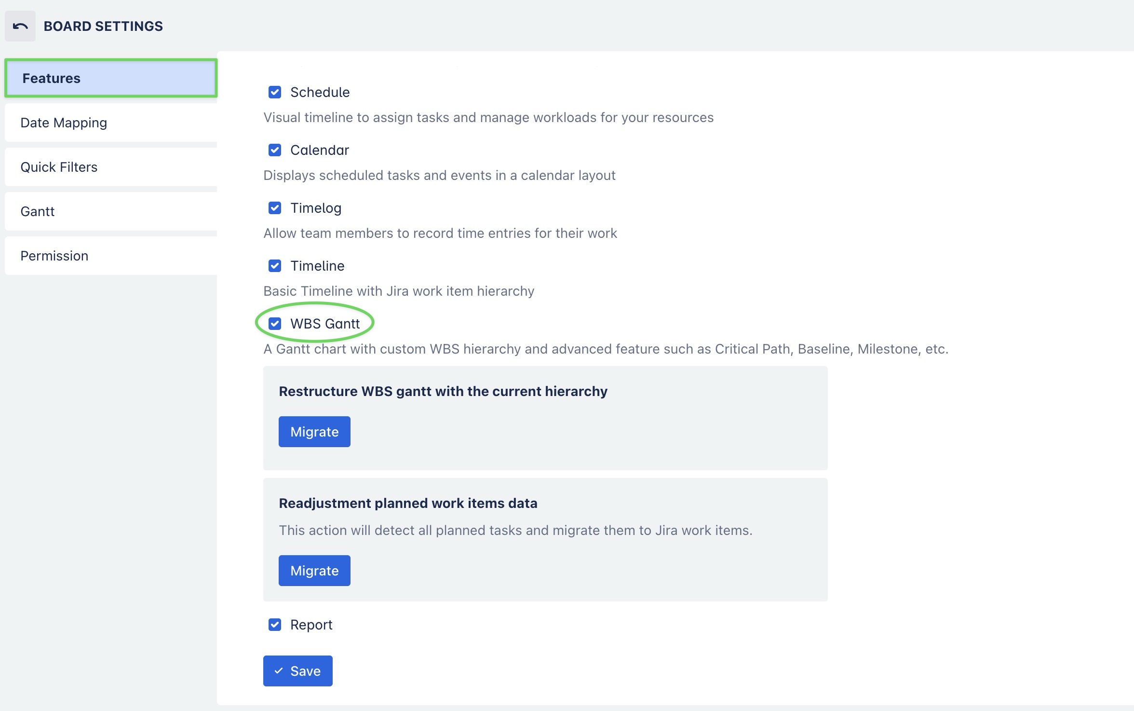Click Migrate under Readjustment planned work items

[314, 571]
